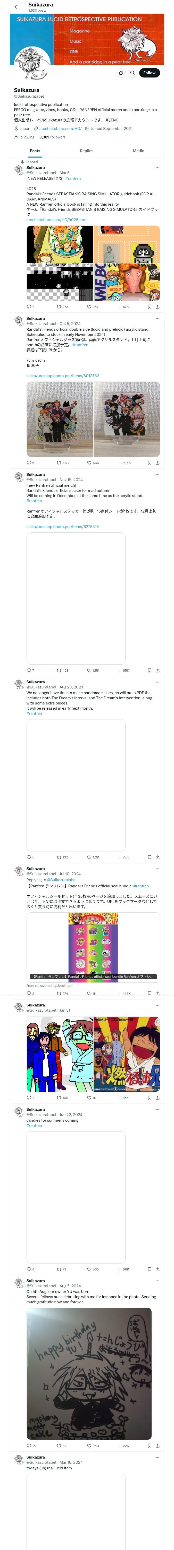174x1550 pixels.
Task: Switch to the Replies tab
Action: [86, 151]
